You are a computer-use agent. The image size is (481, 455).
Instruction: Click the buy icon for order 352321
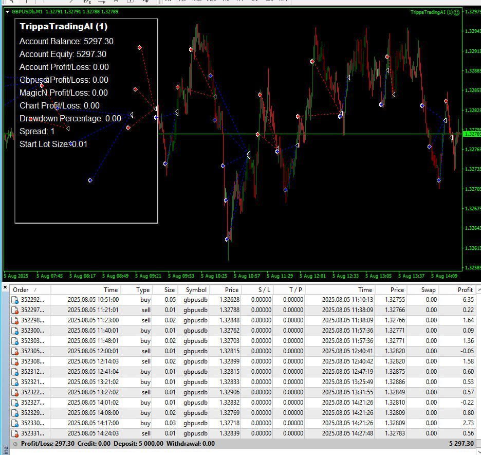click(x=15, y=382)
